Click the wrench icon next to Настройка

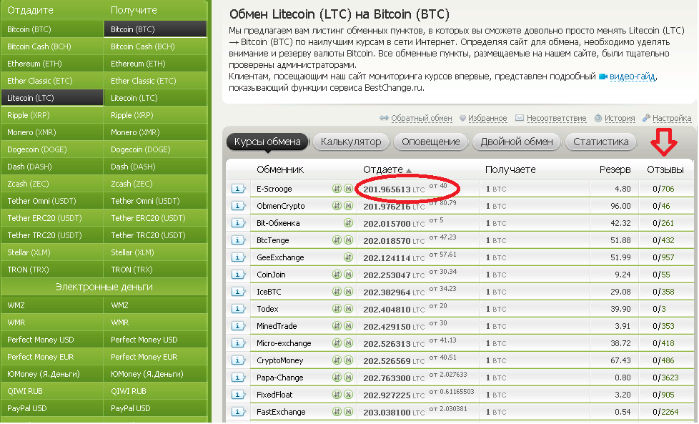(646, 118)
